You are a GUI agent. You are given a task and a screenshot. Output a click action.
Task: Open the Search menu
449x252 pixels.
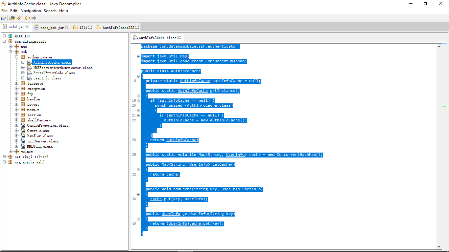pyautogui.click(x=50, y=10)
